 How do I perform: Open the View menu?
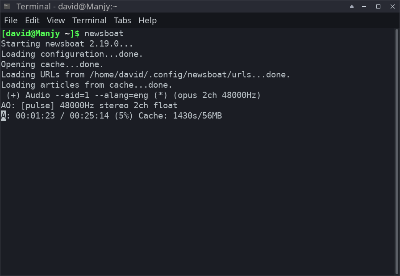click(56, 21)
